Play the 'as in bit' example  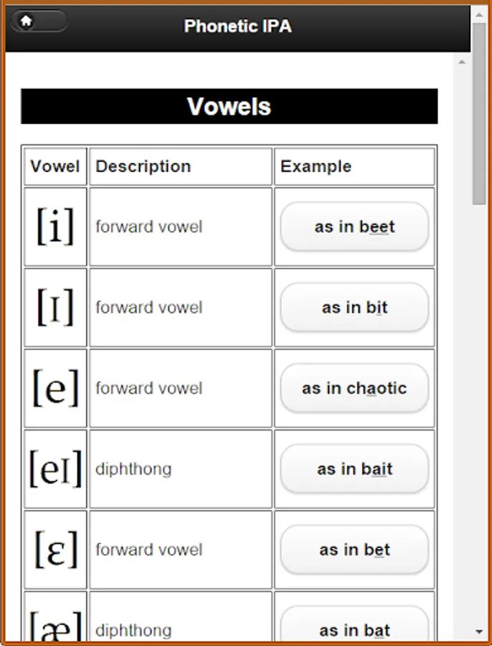(x=354, y=307)
